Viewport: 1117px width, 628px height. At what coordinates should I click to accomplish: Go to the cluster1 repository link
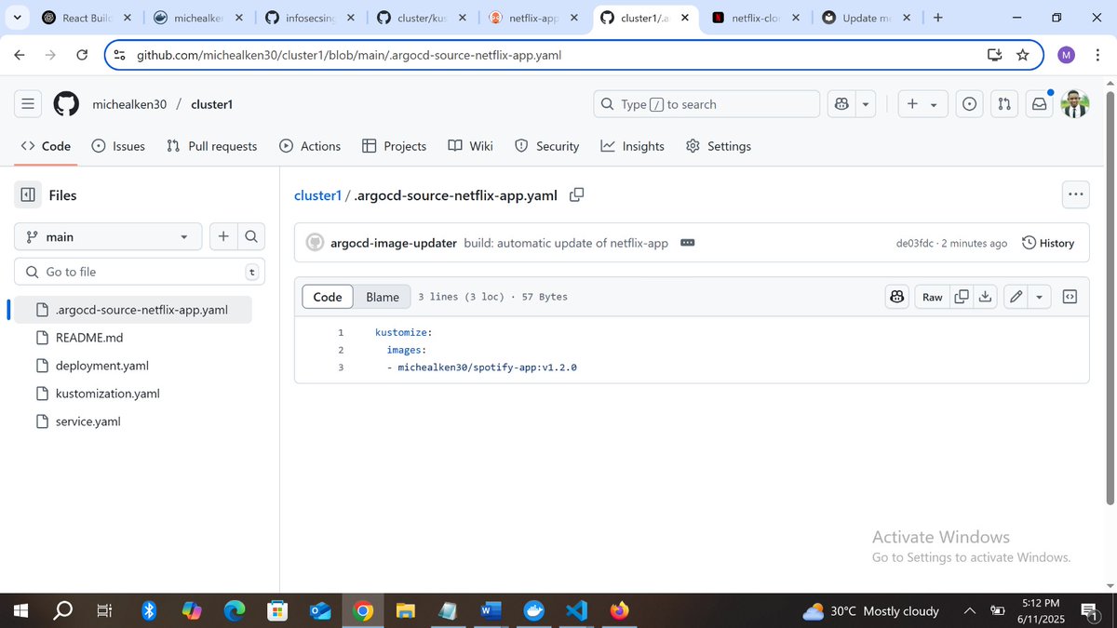317,195
